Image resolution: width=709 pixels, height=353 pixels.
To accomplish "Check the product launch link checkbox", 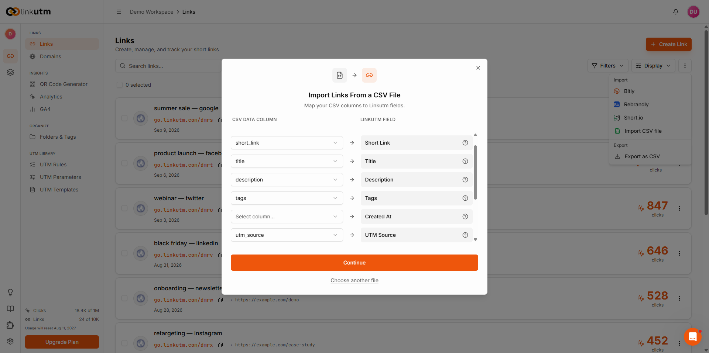I will (x=124, y=163).
